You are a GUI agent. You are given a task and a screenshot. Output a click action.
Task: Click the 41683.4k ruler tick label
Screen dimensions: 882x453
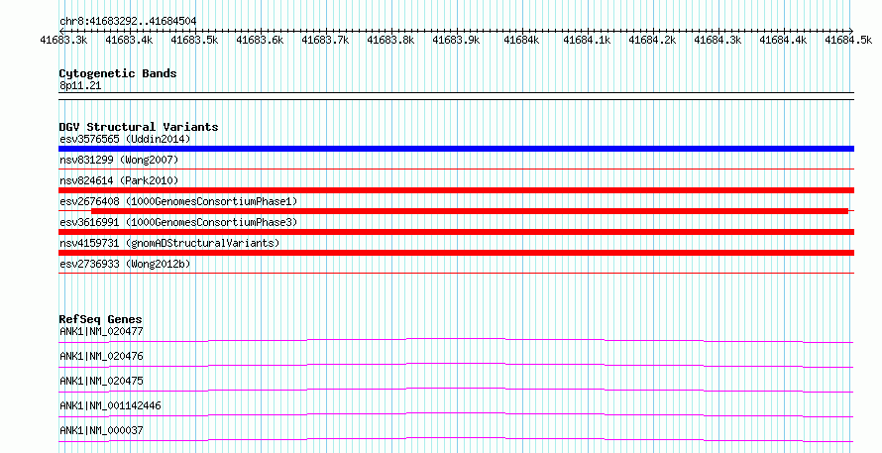point(129,40)
